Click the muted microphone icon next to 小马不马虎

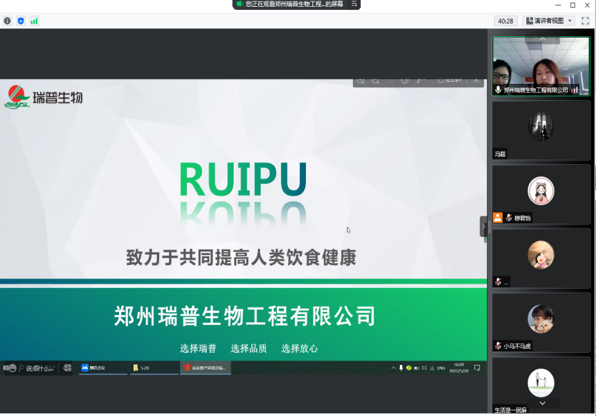pos(498,346)
